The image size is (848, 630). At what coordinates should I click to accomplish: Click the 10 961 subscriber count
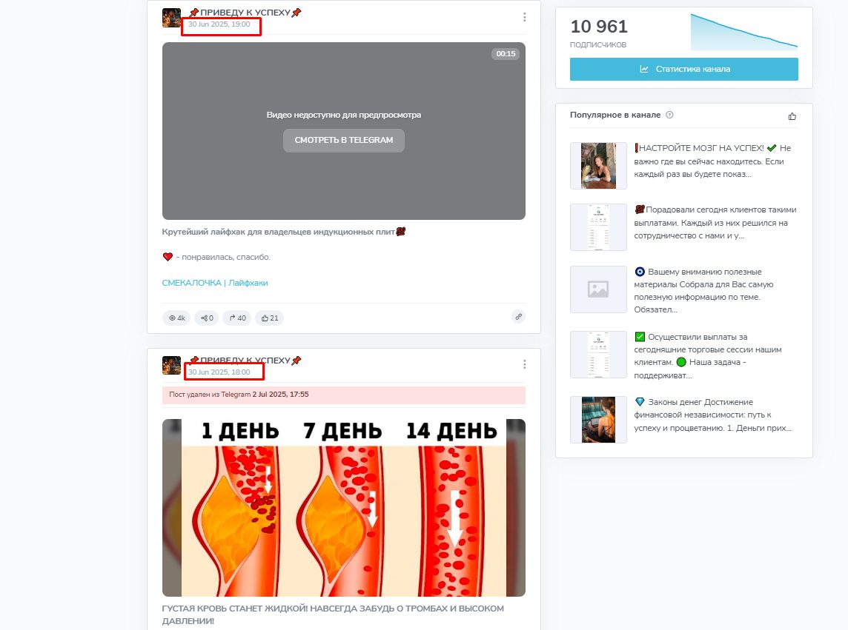tap(599, 27)
